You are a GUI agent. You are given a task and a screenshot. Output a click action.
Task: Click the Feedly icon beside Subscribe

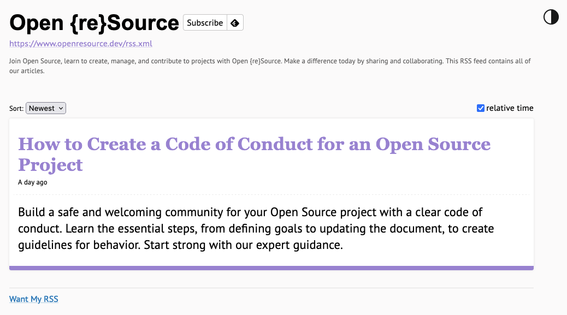[x=235, y=23]
